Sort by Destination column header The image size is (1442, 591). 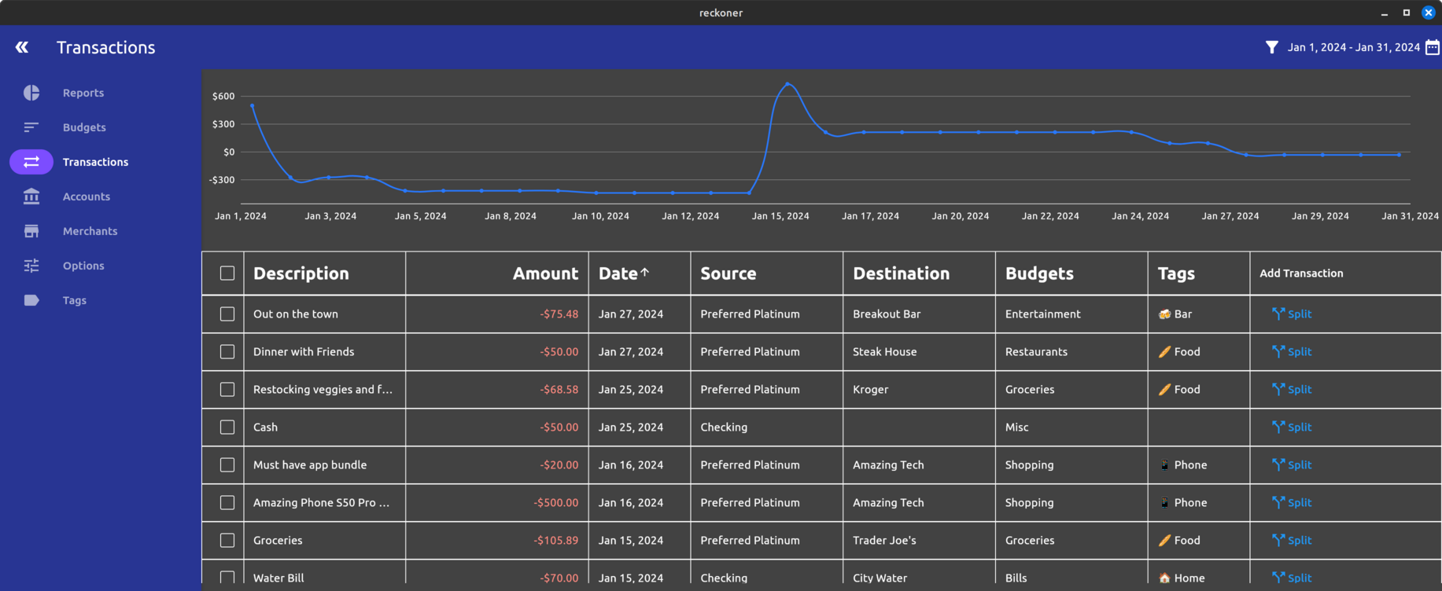click(901, 273)
